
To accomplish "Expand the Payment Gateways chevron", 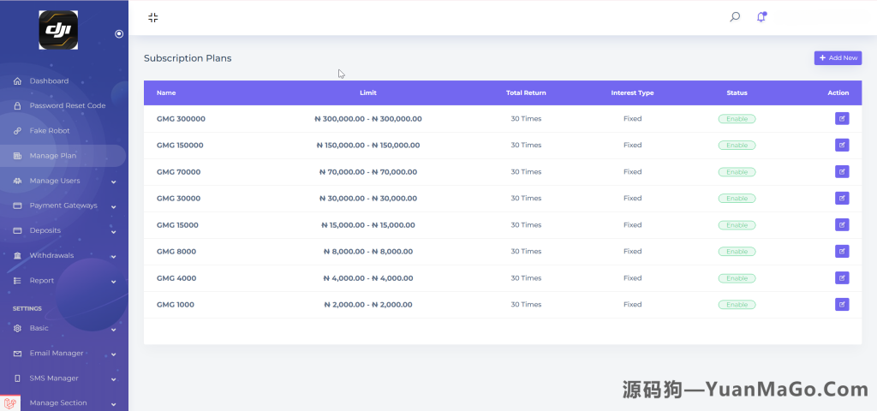I will tap(114, 207).
